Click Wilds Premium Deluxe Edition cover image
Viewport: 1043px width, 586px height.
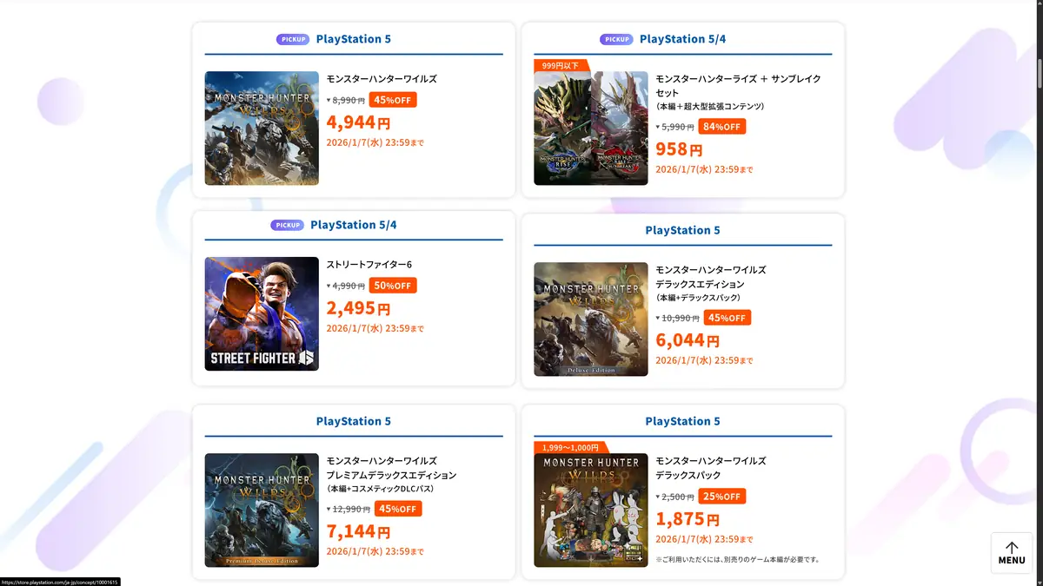tap(262, 510)
